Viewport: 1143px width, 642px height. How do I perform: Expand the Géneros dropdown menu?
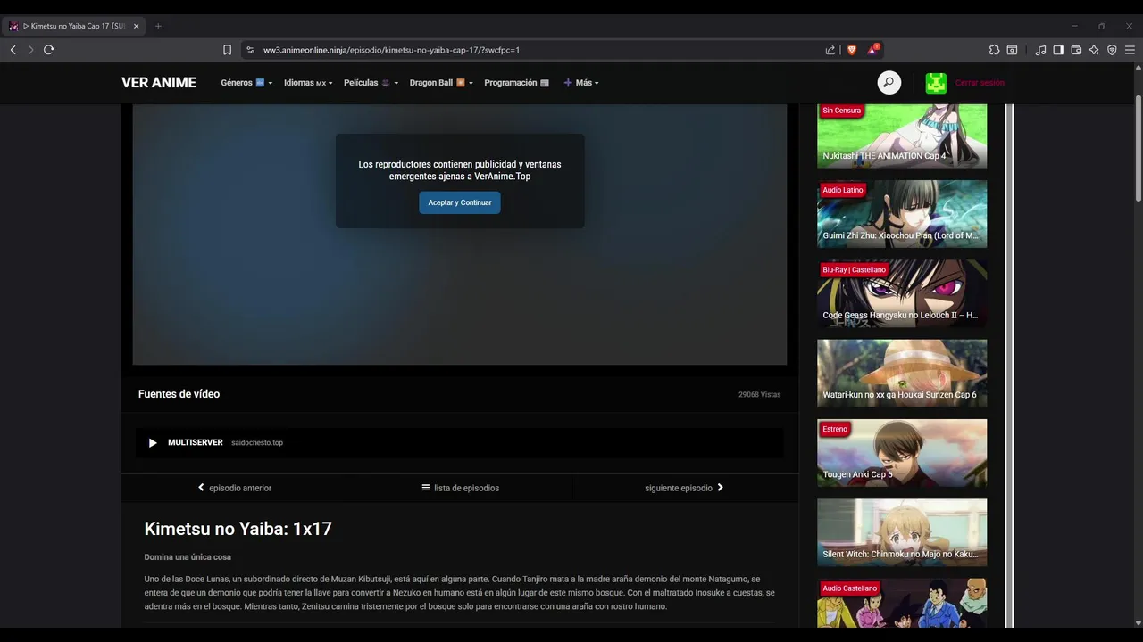coord(246,83)
